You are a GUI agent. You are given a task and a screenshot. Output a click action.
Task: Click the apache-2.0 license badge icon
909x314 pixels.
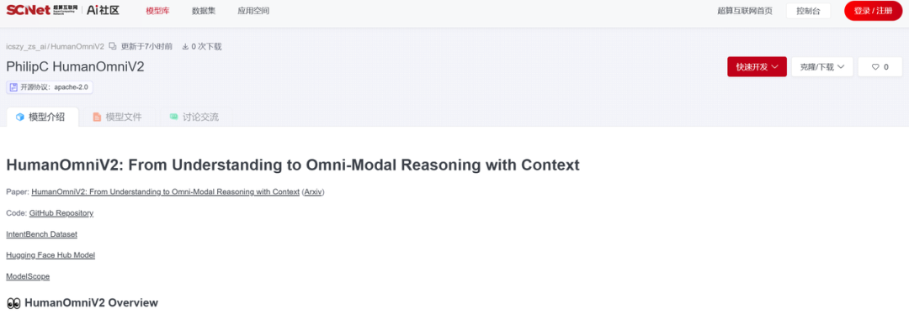coord(14,87)
